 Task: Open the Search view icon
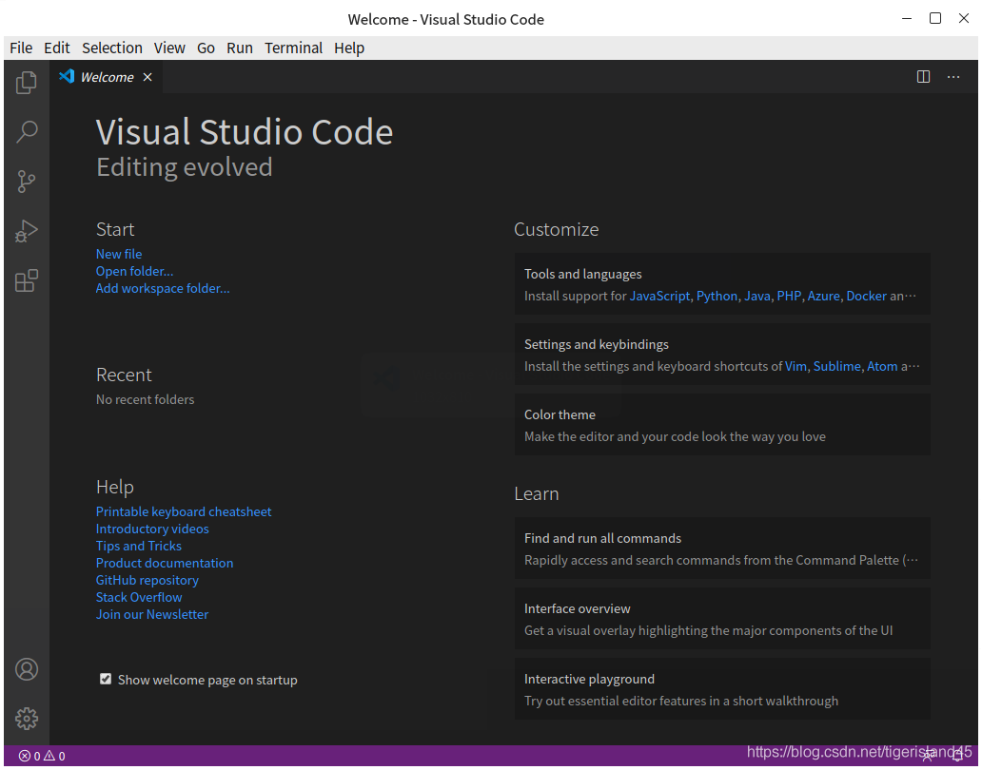coord(27,132)
